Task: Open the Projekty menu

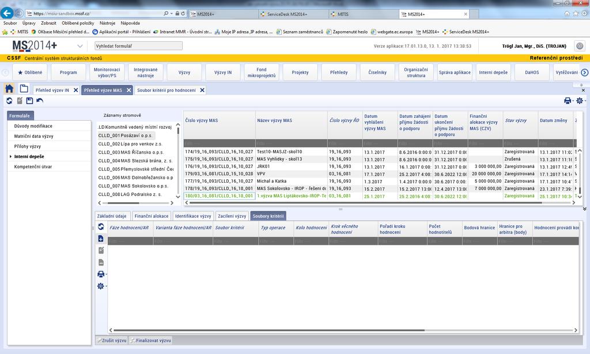Action: point(300,72)
